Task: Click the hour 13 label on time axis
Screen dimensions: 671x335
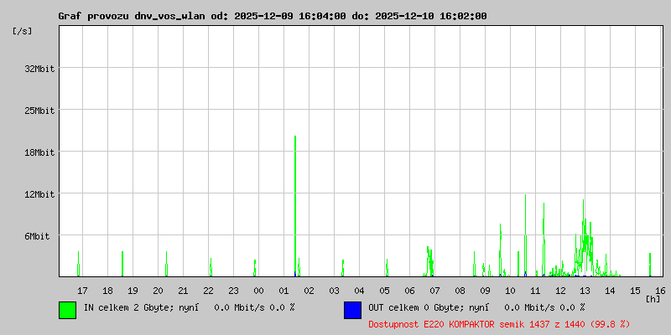Action: 585,291
